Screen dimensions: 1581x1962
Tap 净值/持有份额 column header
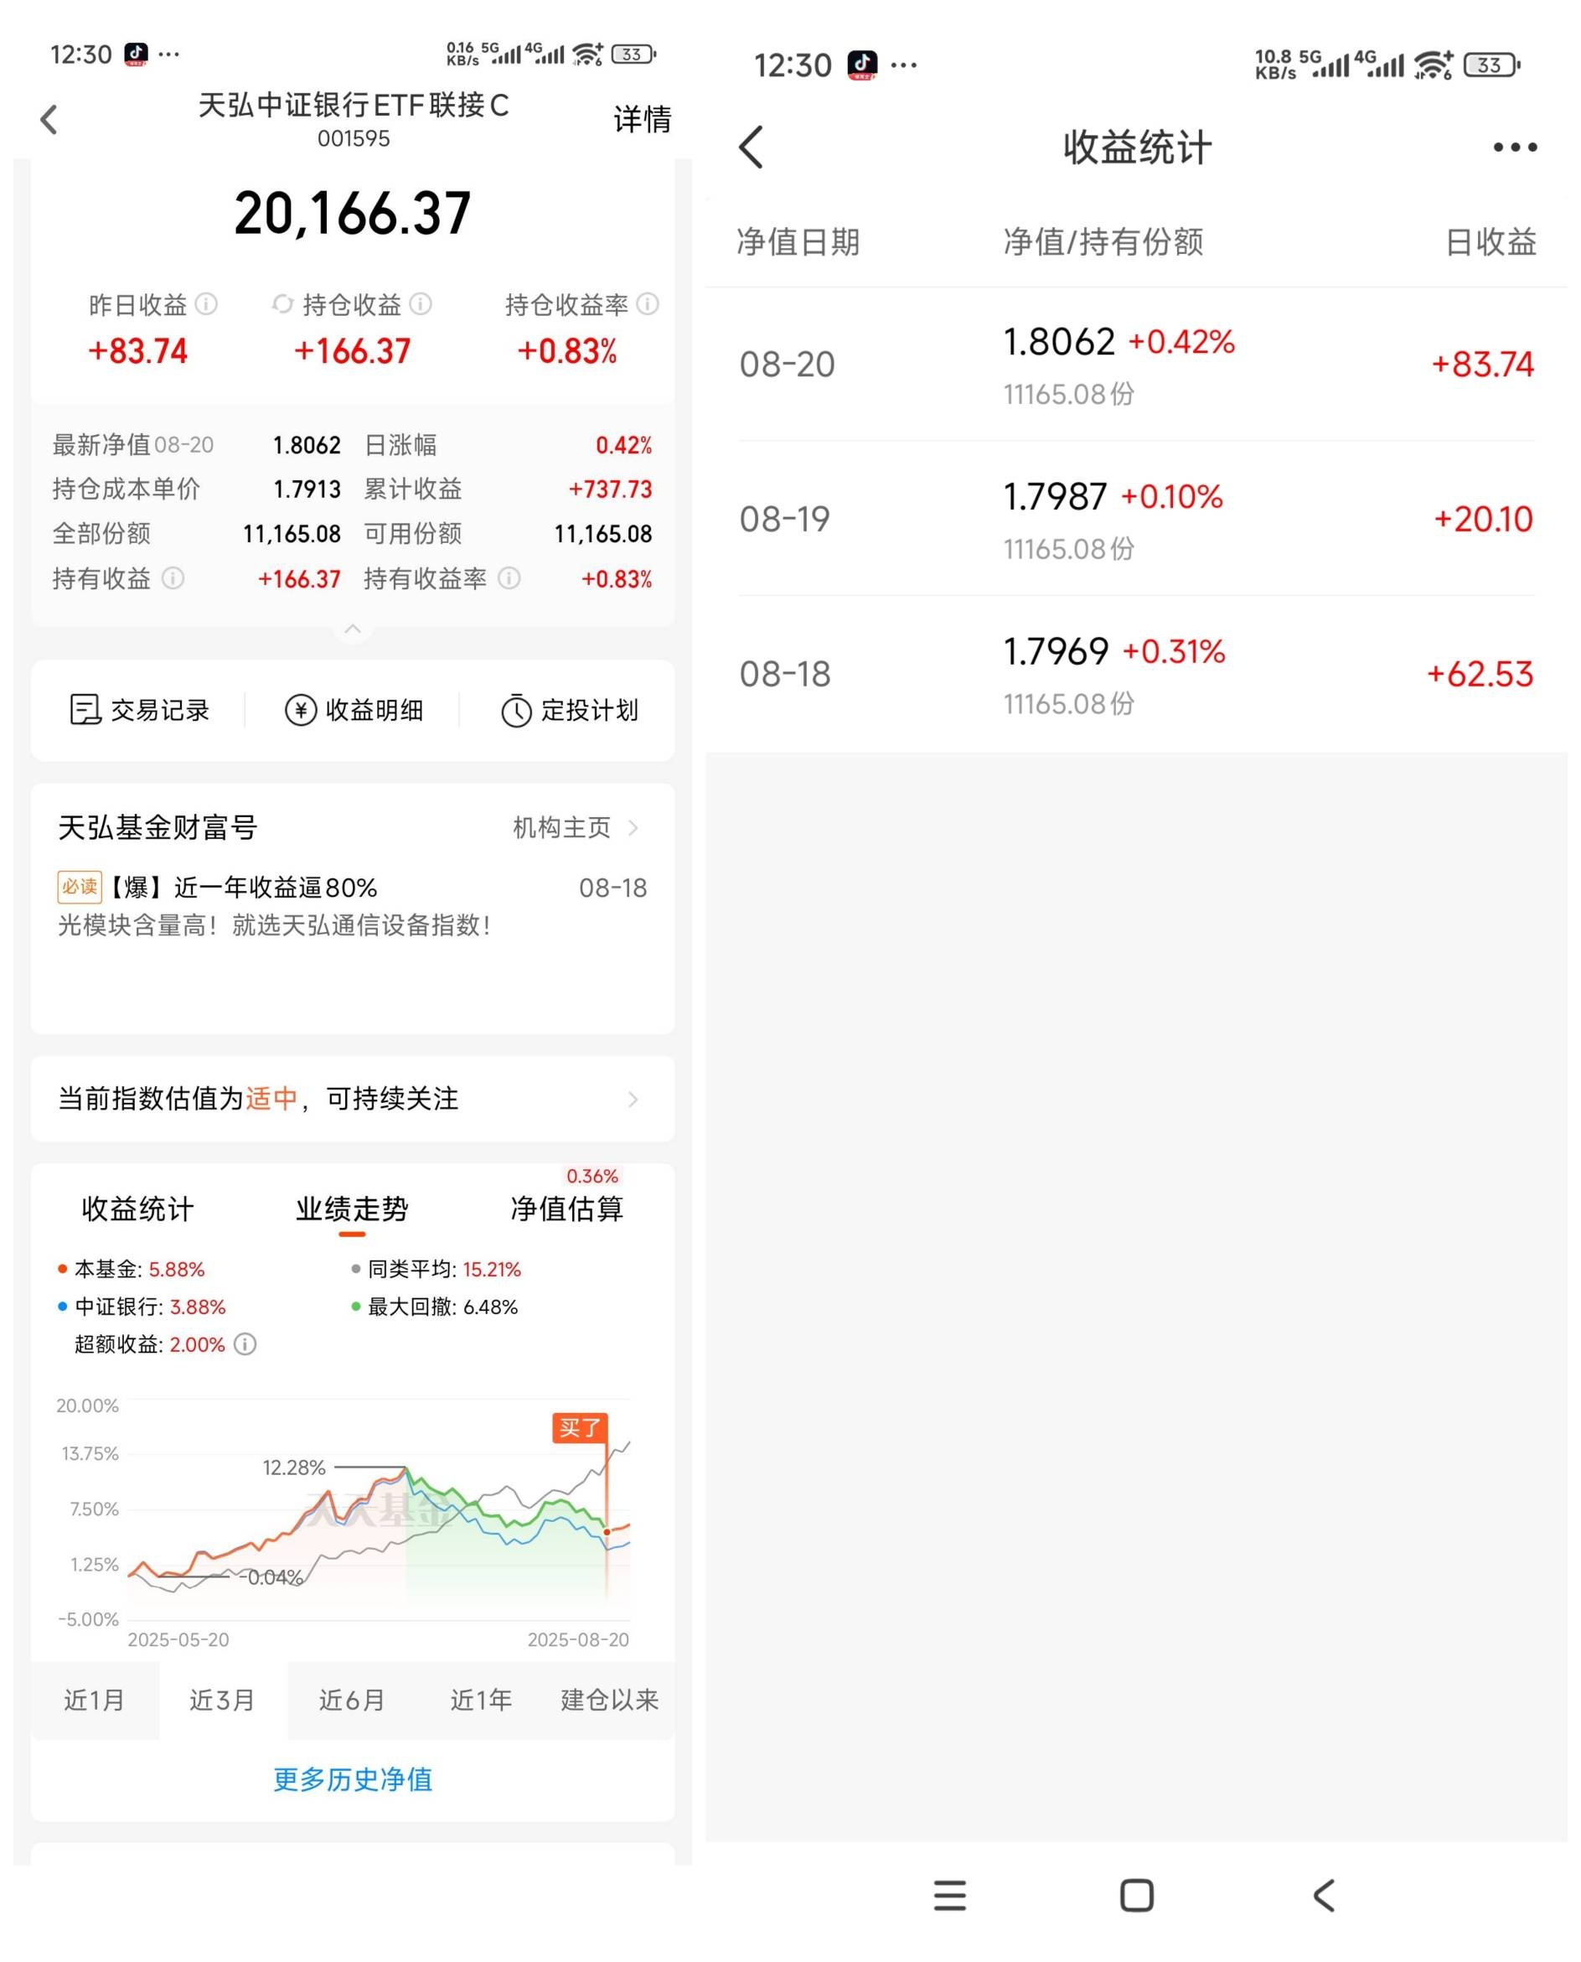(x=1103, y=242)
